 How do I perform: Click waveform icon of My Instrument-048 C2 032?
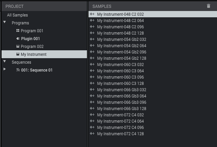92,14
